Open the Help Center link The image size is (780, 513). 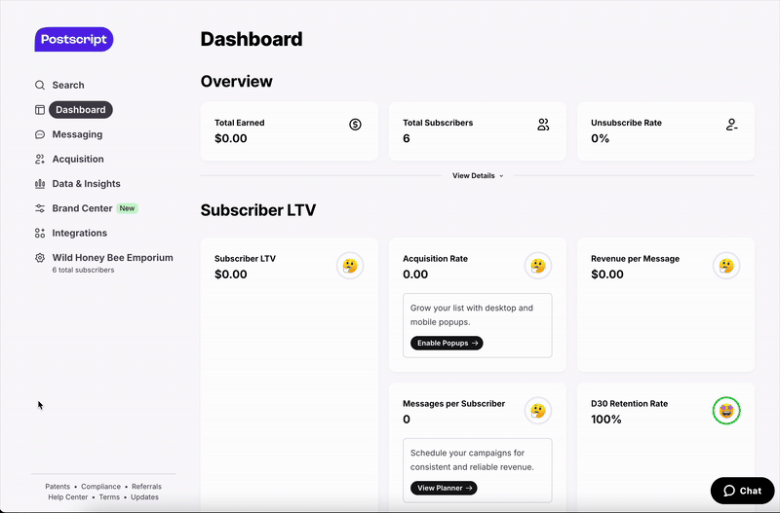[68, 497]
